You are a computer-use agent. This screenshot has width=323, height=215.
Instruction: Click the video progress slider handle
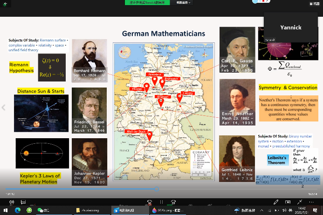click(157, 189)
